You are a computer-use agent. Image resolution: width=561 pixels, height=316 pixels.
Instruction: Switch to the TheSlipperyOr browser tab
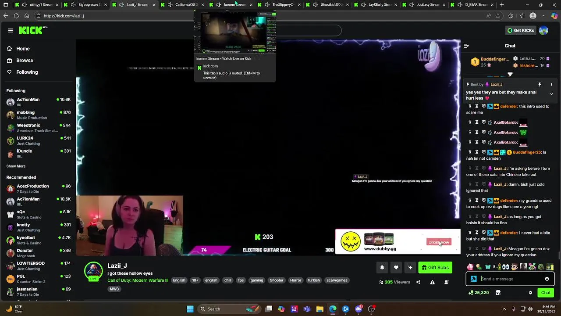click(x=280, y=5)
